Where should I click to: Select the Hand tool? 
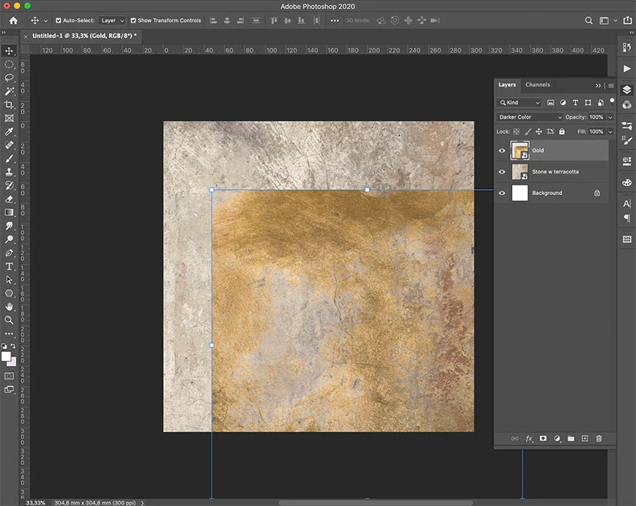(x=9, y=306)
